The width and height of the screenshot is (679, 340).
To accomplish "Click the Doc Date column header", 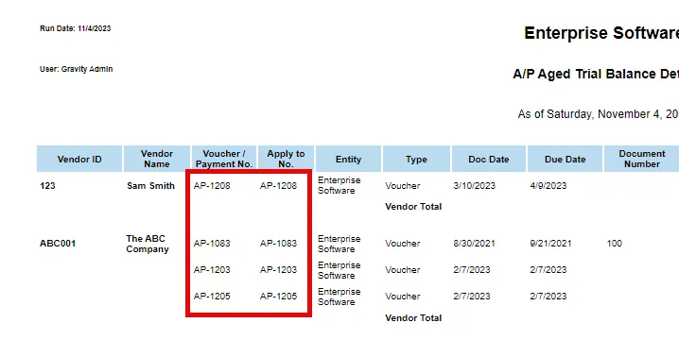I will 489,159.
